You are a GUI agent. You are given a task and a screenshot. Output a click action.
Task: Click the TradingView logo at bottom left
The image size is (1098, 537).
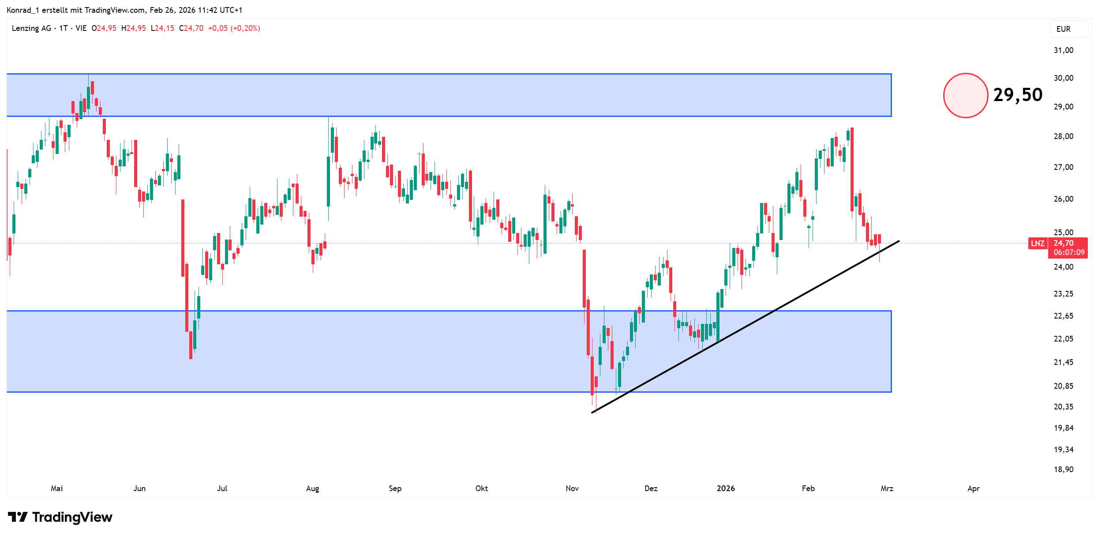click(x=60, y=517)
